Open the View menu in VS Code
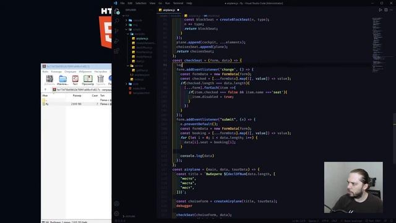The width and height of the screenshot is (396, 223). click(x=153, y=3)
